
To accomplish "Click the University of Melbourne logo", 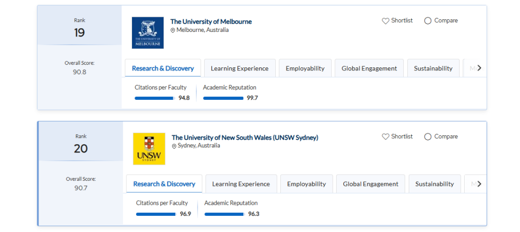I will click(147, 33).
